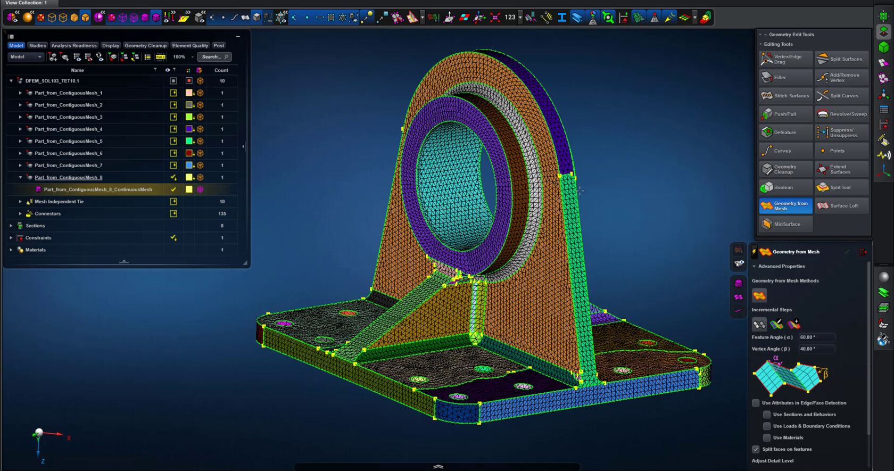Image resolution: width=894 pixels, height=471 pixels.
Task: Select the Revolve/Sweep tool
Action: point(841,114)
